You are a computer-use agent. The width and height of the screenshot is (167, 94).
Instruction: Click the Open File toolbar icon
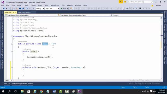(x=17, y=9)
